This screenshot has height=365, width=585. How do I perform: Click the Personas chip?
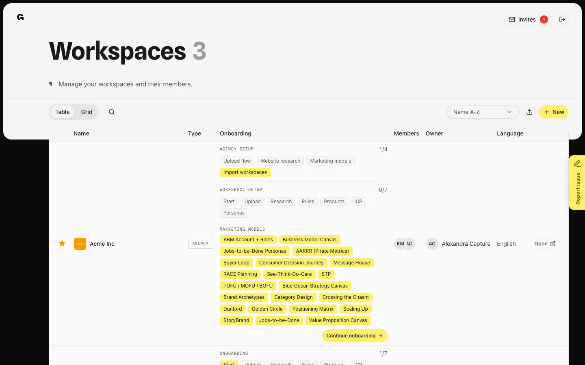pyautogui.click(x=234, y=213)
